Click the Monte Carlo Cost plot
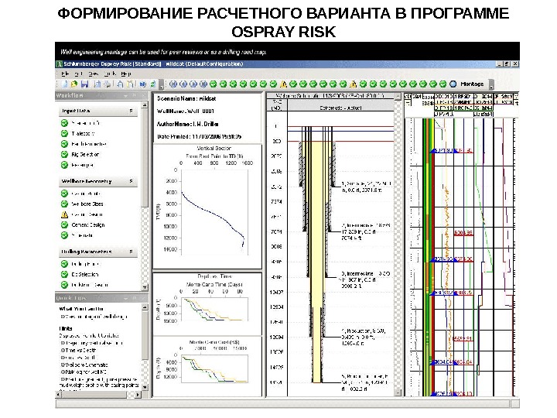557x418 pixels. tap(214, 368)
